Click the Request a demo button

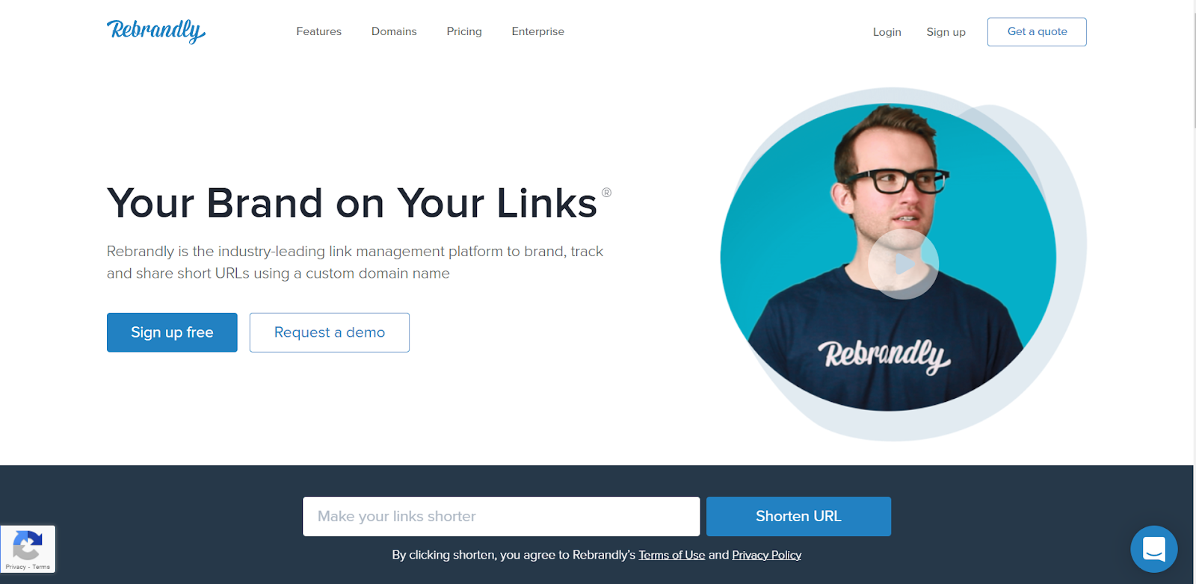[x=330, y=332]
